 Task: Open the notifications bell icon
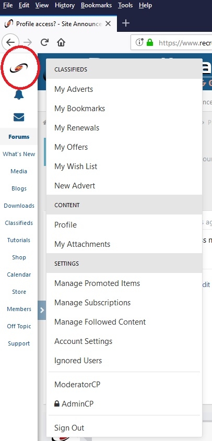[19, 94]
